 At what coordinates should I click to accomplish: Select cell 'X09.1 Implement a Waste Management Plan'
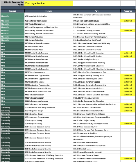(x=97, y=24)
